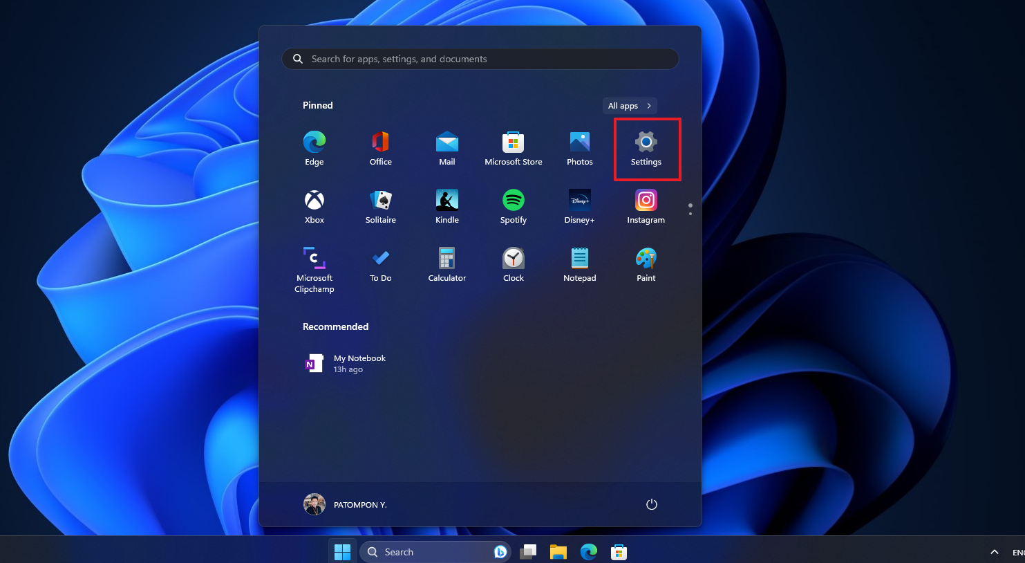
Task: Click the taskbar Search box
Action: coord(435,552)
